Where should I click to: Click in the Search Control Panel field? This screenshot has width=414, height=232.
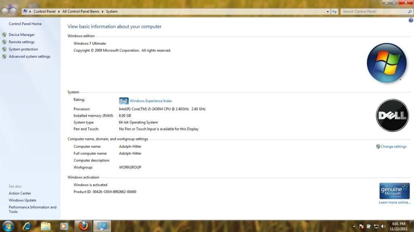373,12
